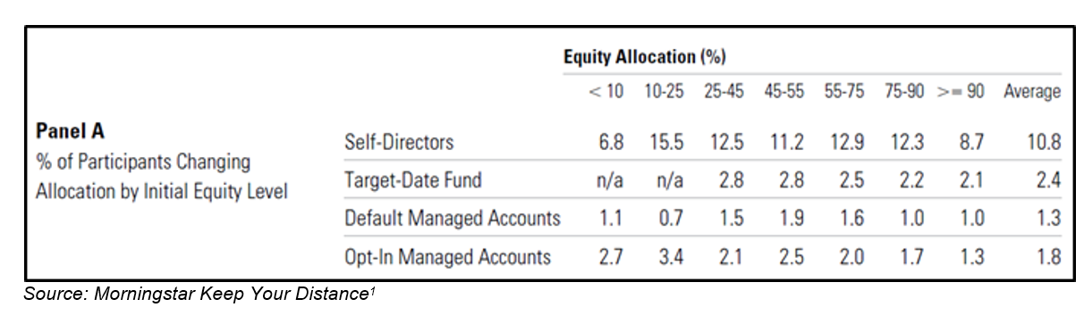Click Target-Date Fund average 2.4
The height and width of the screenshot is (324, 1084).
click(x=1048, y=181)
